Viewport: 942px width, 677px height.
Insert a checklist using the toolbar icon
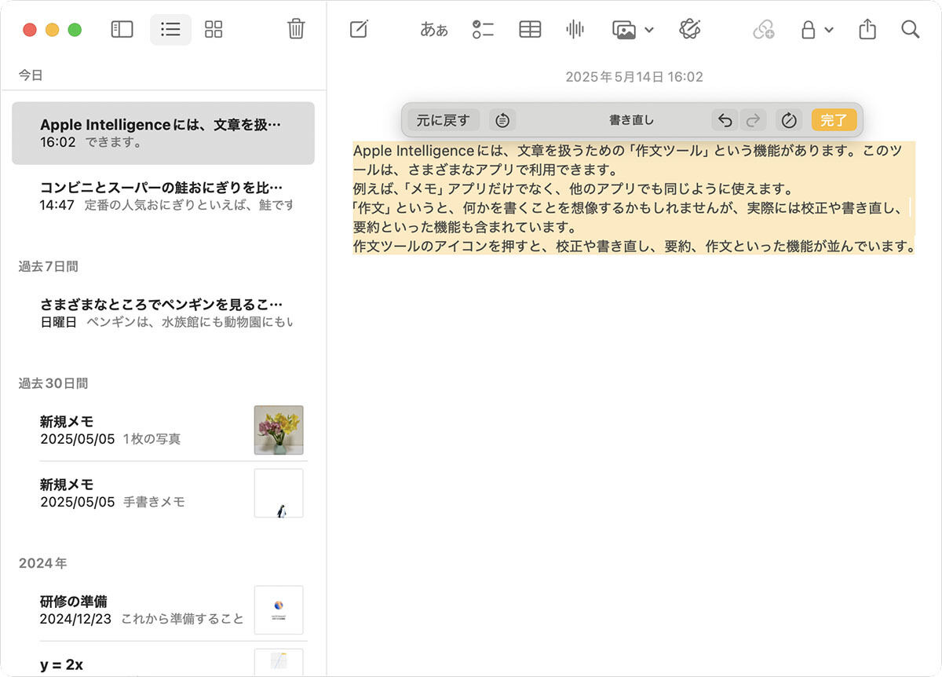pos(483,30)
